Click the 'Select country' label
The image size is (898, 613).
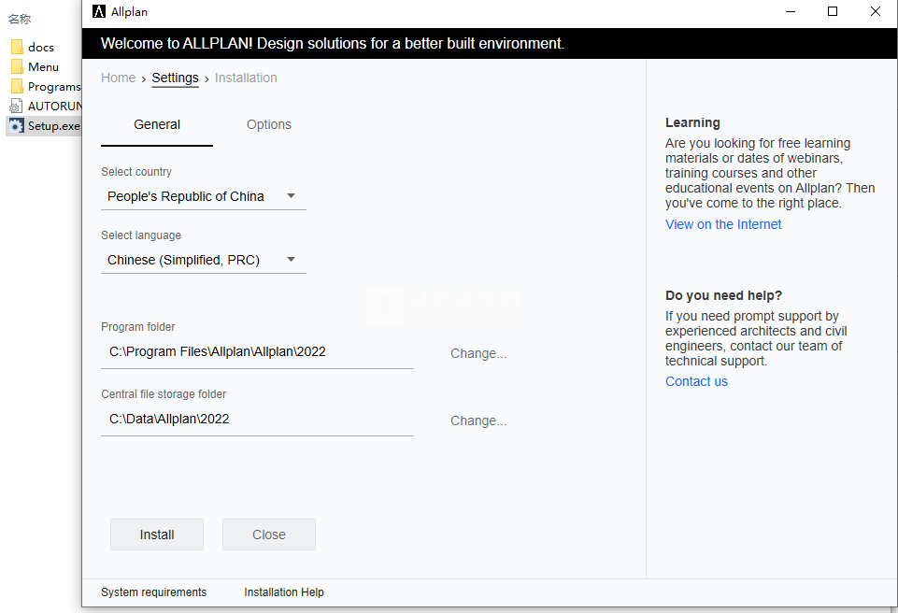coord(136,172)
